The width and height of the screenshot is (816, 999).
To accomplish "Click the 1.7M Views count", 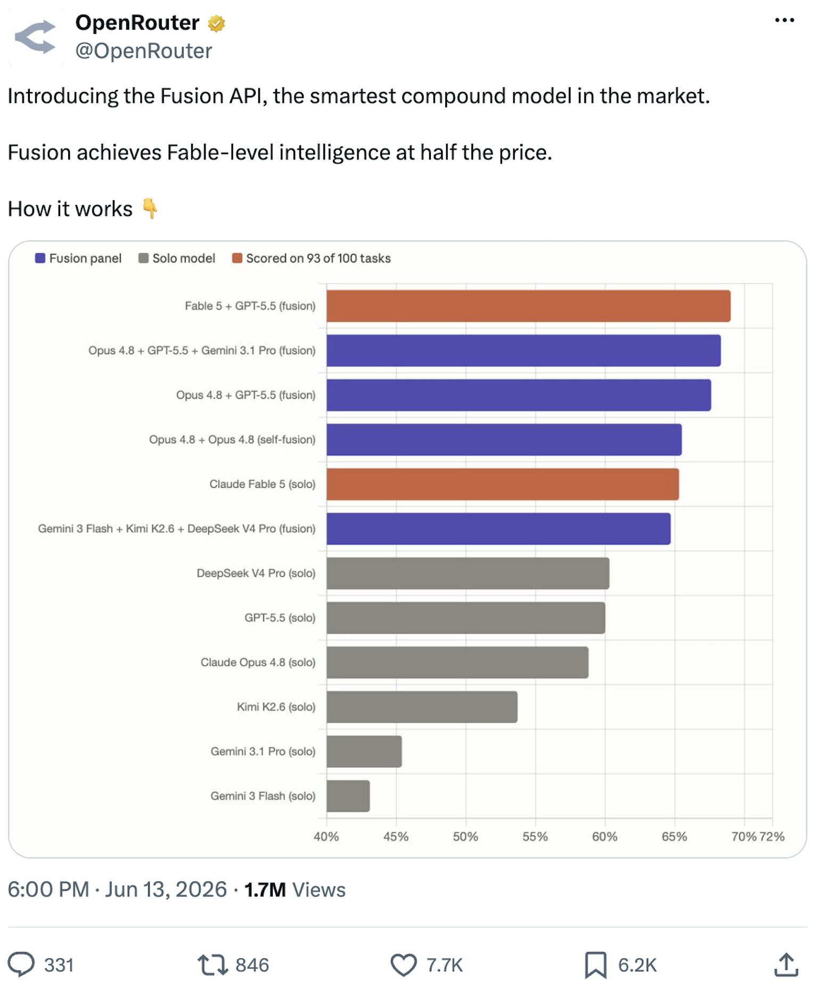I will point(295,890).
